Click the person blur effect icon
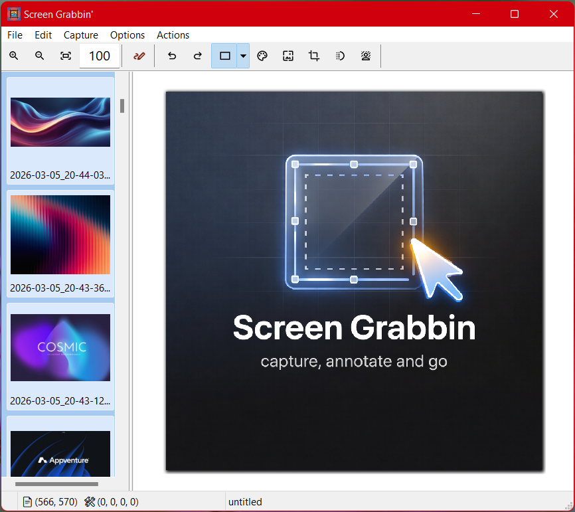The height and width of the screenshot is (512, 575). 366,56
